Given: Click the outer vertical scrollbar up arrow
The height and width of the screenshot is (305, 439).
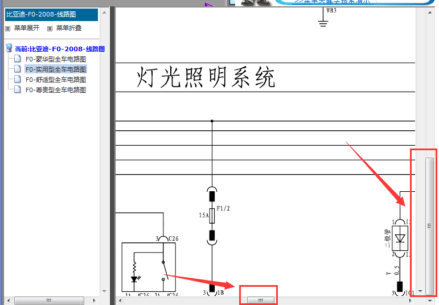Looking at the screenshot, I should click(430, 13).
